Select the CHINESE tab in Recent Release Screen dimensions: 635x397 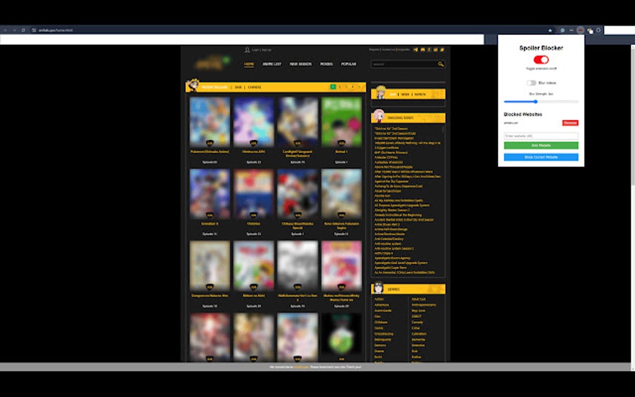tap(256, 87)
